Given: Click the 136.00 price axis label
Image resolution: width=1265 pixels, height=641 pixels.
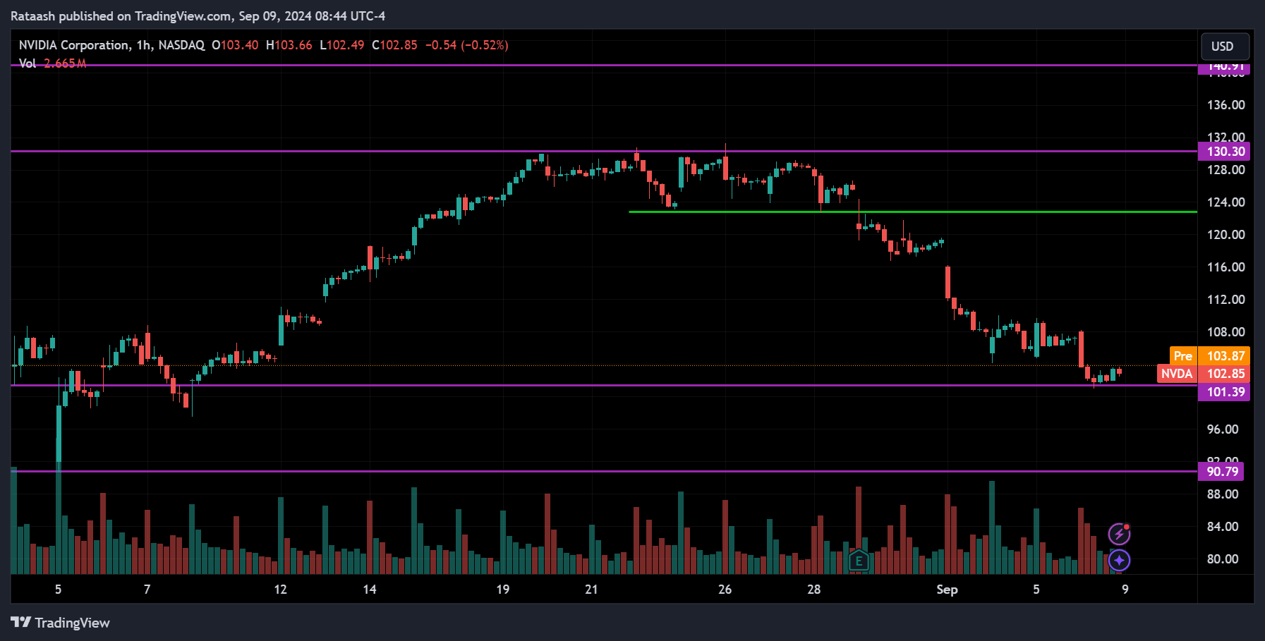Looking at the screenshot, I should point(1225,105).
